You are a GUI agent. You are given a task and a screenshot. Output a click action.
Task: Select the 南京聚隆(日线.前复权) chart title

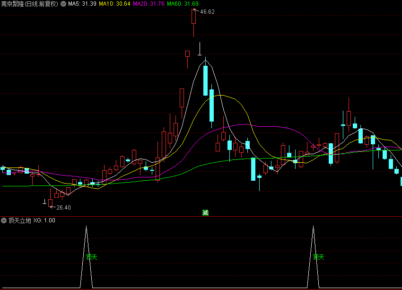[x=30, y=4]
